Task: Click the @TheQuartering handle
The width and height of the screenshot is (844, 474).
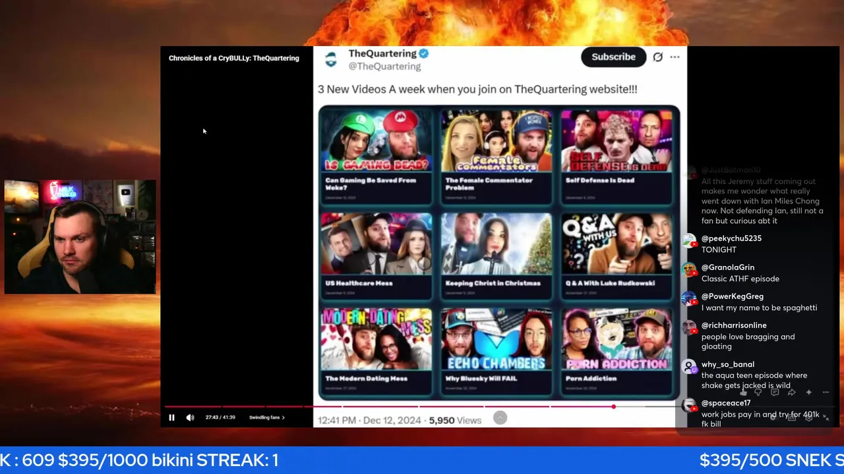Action: [x=384, y=66]
